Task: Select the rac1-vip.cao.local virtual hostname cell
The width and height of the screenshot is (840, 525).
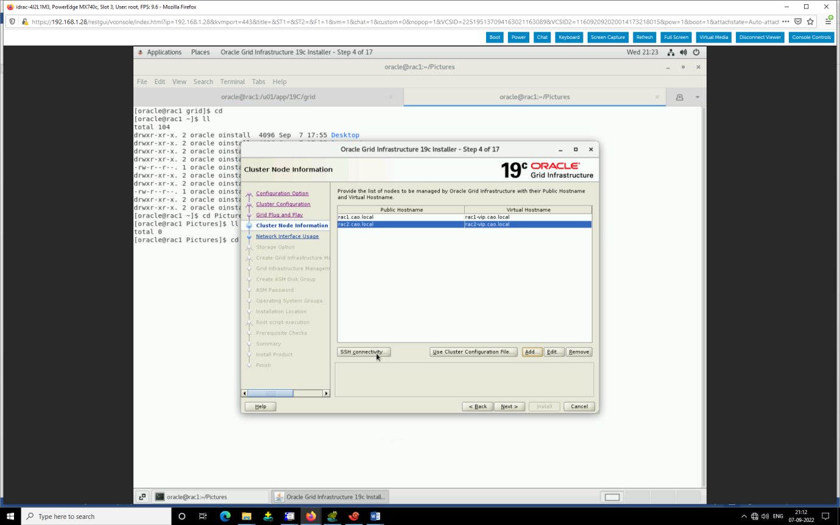Action: pos(528,217)
